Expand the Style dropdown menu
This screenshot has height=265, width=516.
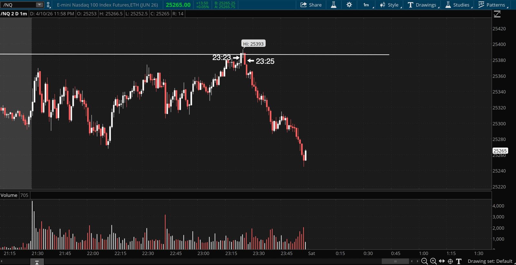click(x=391, y=5)
